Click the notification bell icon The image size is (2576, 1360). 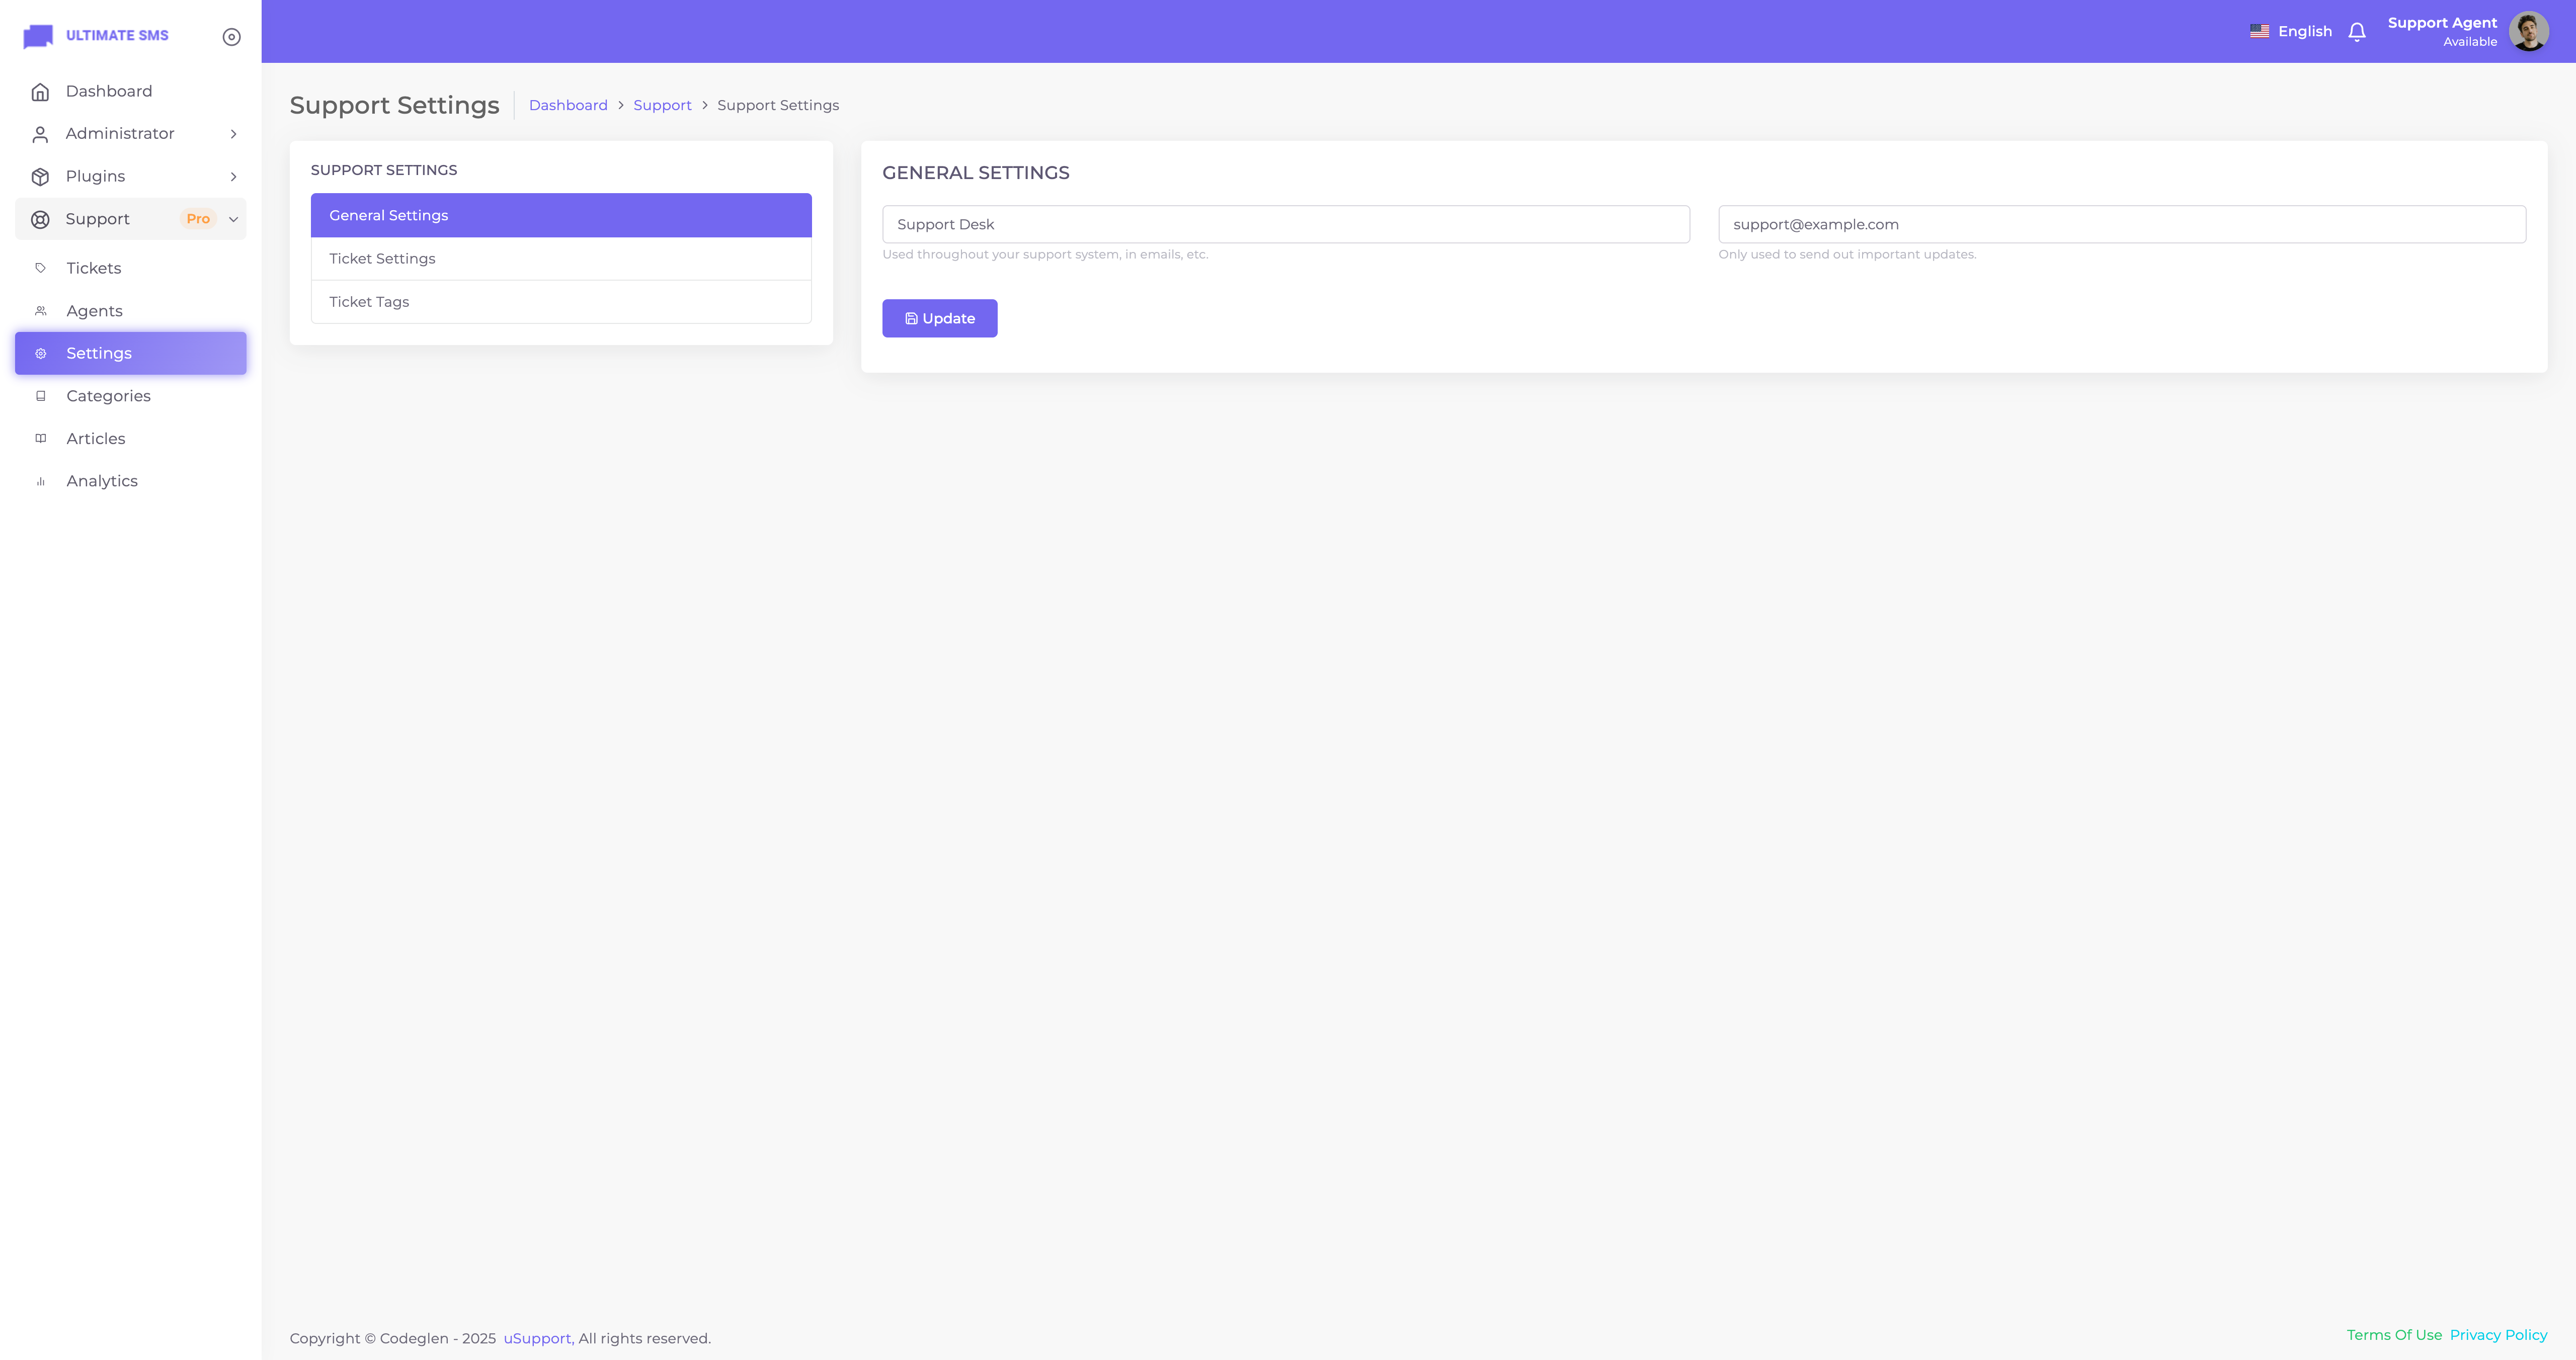(x=2356, y=32)
